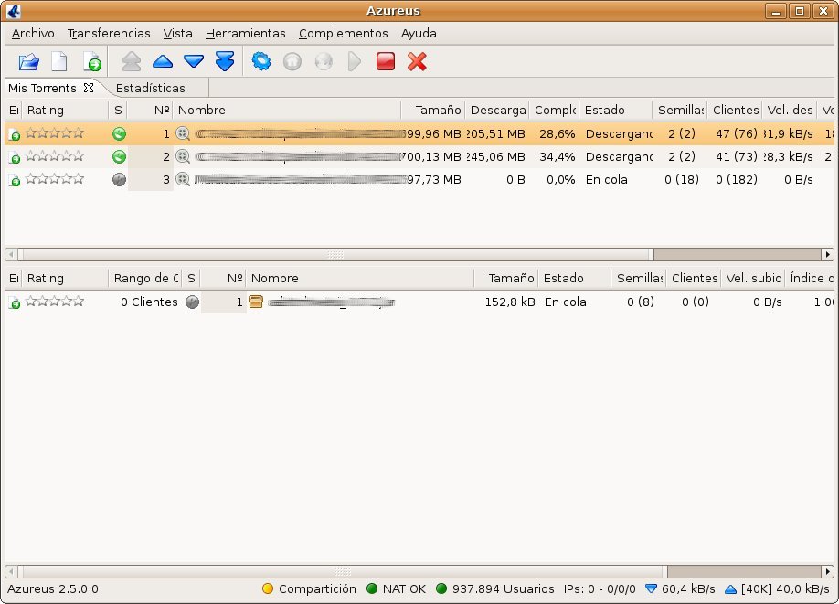Click the rating stars of torrent 3
Screen dimensions: 839x604
tap(55, 179)
